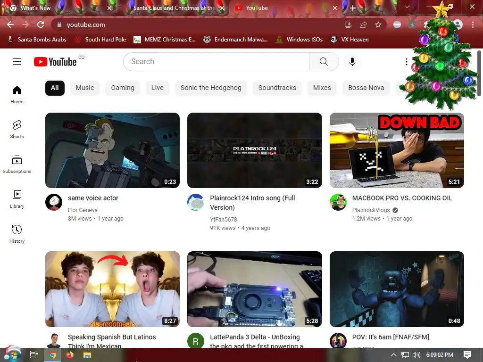The image size is (483, 362).
Task: Share this page from the address bar
Action: tap(363, 25)
